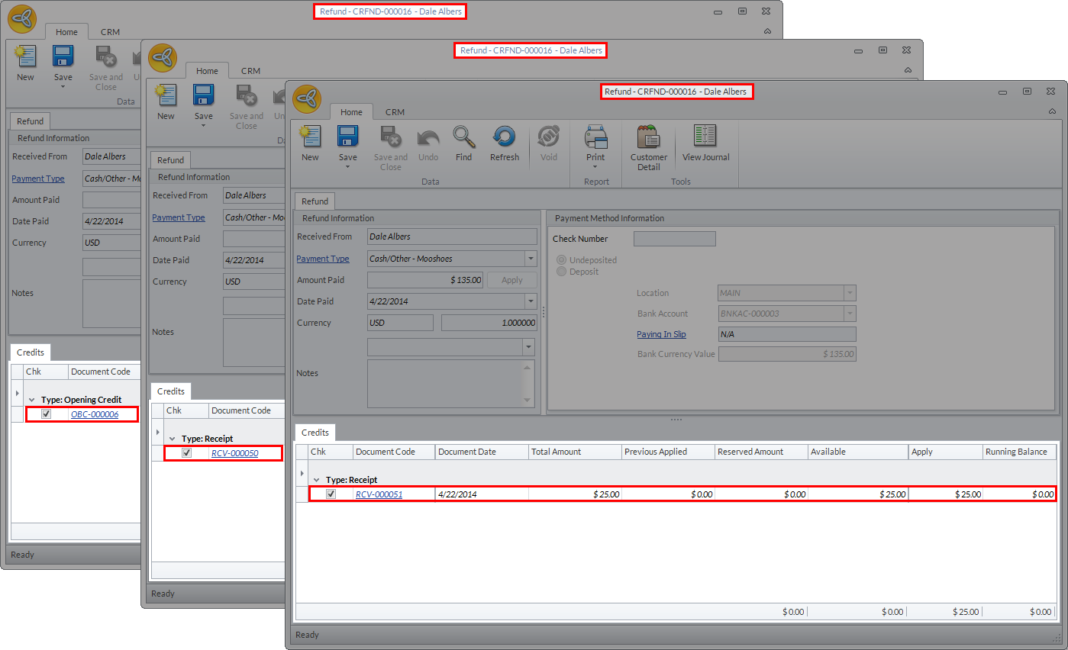Click the New icon in front window
The image size is (1068, 650).
pyautogui.click(x=310, y=138)
